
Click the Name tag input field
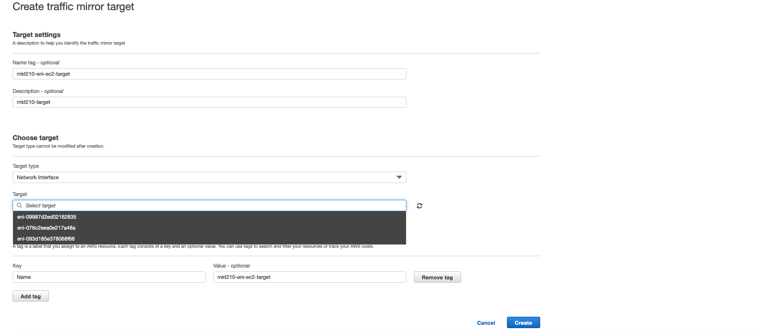pos(210,74)
